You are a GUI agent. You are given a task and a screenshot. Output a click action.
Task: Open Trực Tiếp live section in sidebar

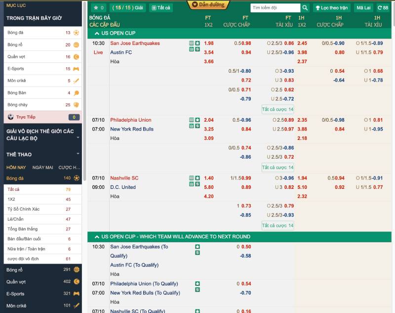pos(43,117)
